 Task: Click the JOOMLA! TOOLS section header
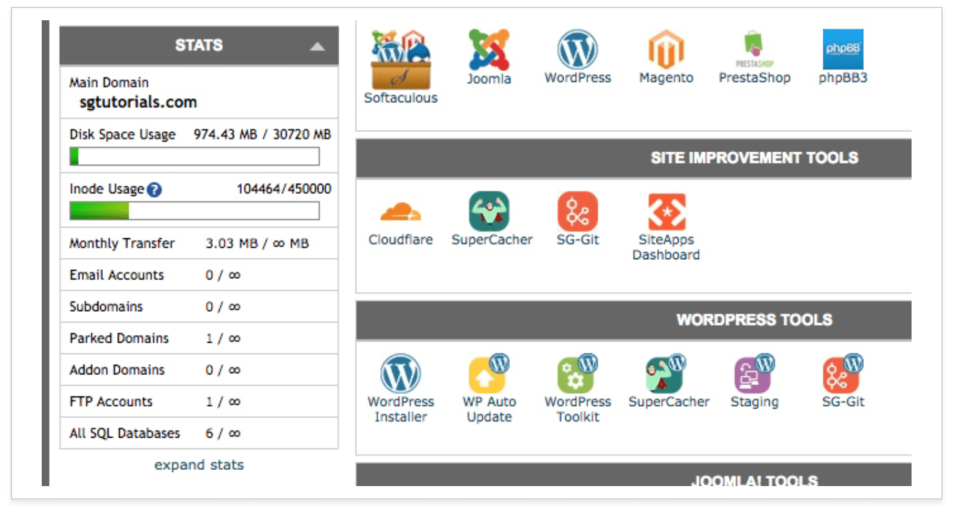[x=755, y=480]
